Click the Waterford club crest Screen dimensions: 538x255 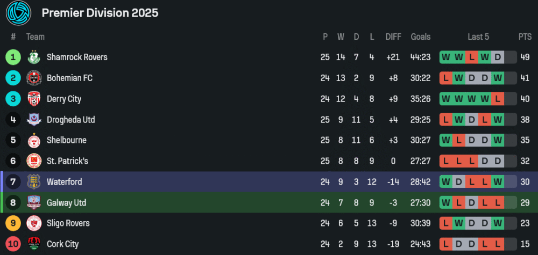point(34,182)
